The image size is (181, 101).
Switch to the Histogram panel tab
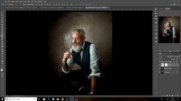[x=161, y=9]
